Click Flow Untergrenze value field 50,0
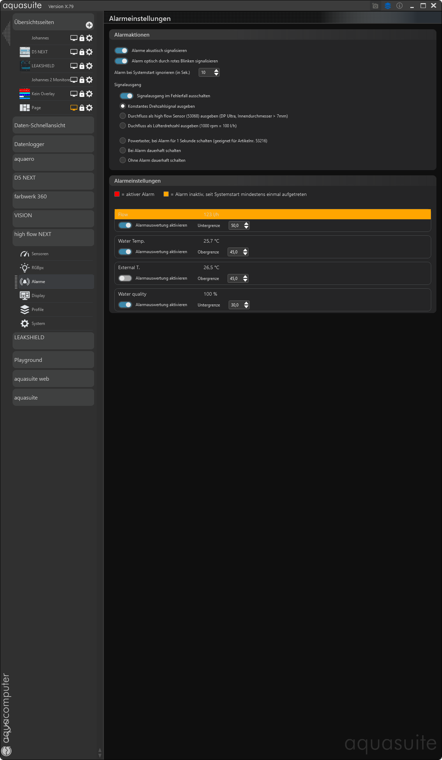The width and height of the screenshot is (442, 760). coord(236,226)
